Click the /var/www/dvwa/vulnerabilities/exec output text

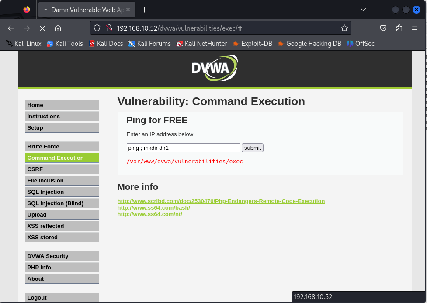coord(184,161)
